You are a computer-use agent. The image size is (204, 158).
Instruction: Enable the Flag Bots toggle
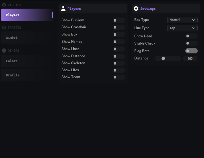point(191,51)
